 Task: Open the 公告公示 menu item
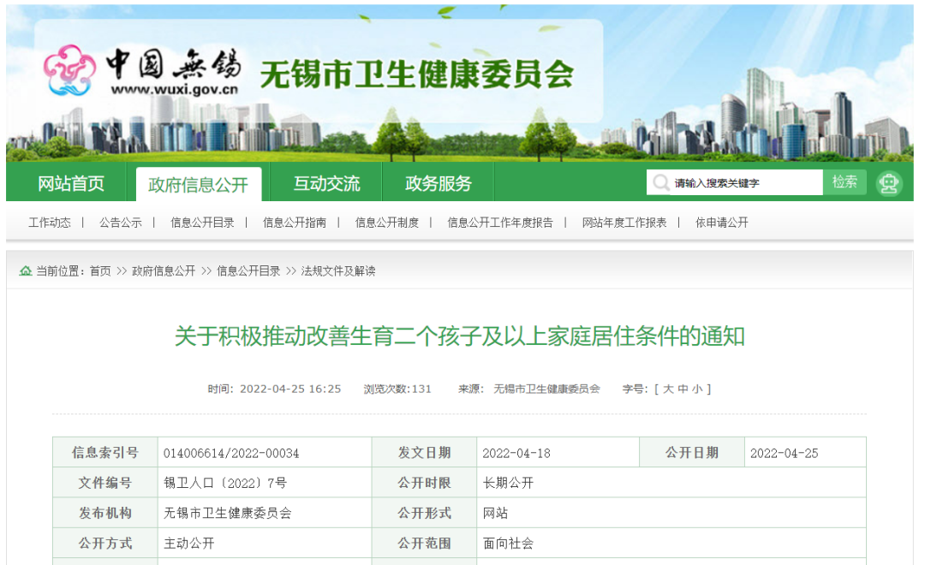120,223
